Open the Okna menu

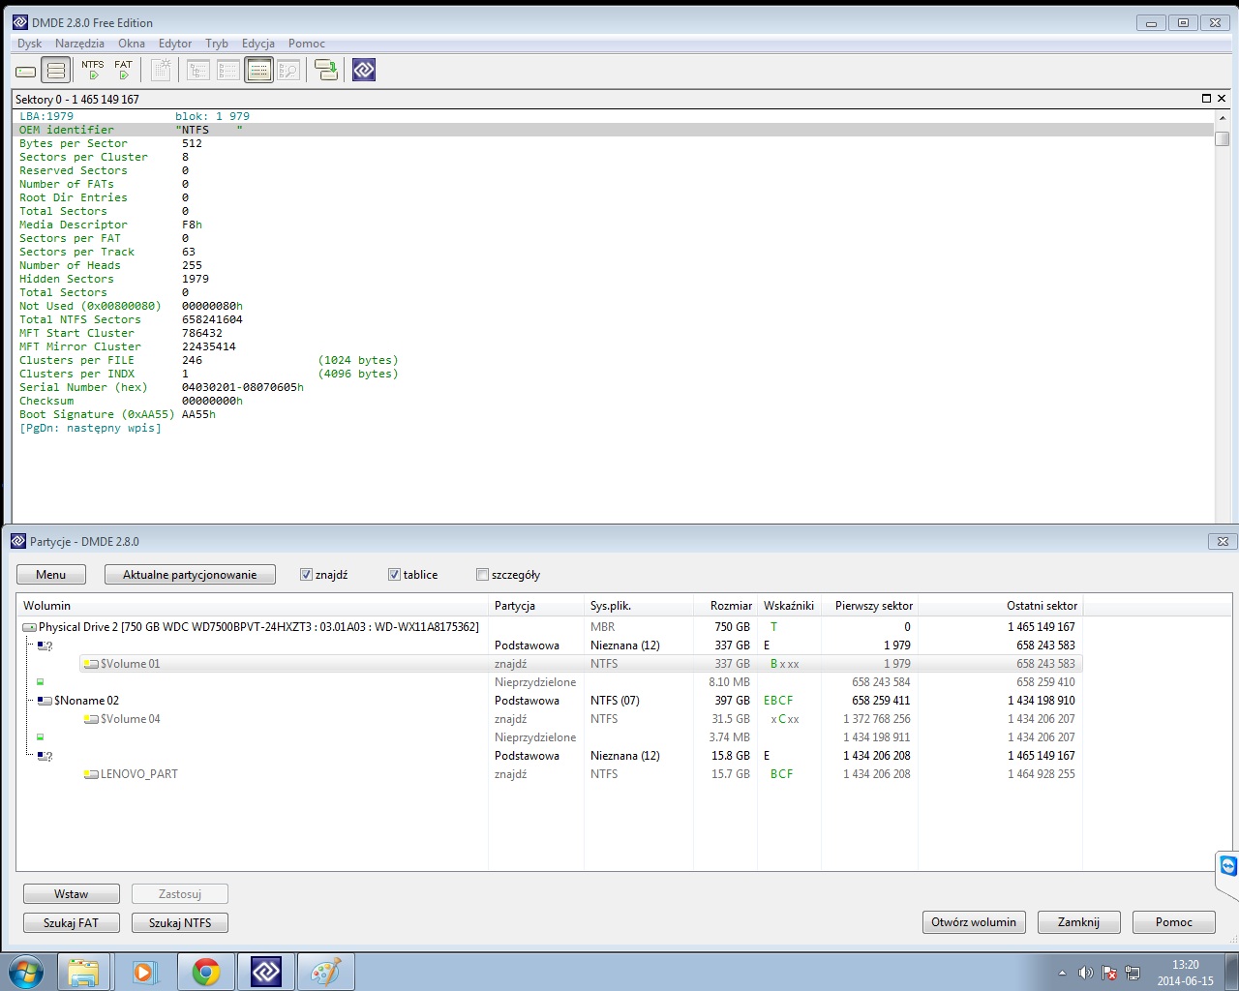click(x=132, y=44)
